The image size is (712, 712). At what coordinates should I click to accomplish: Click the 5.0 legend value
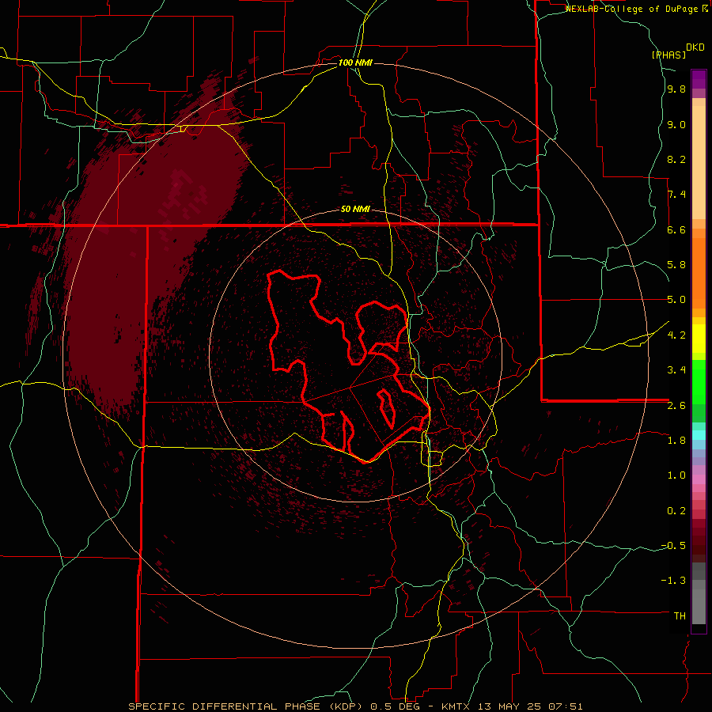676,300
